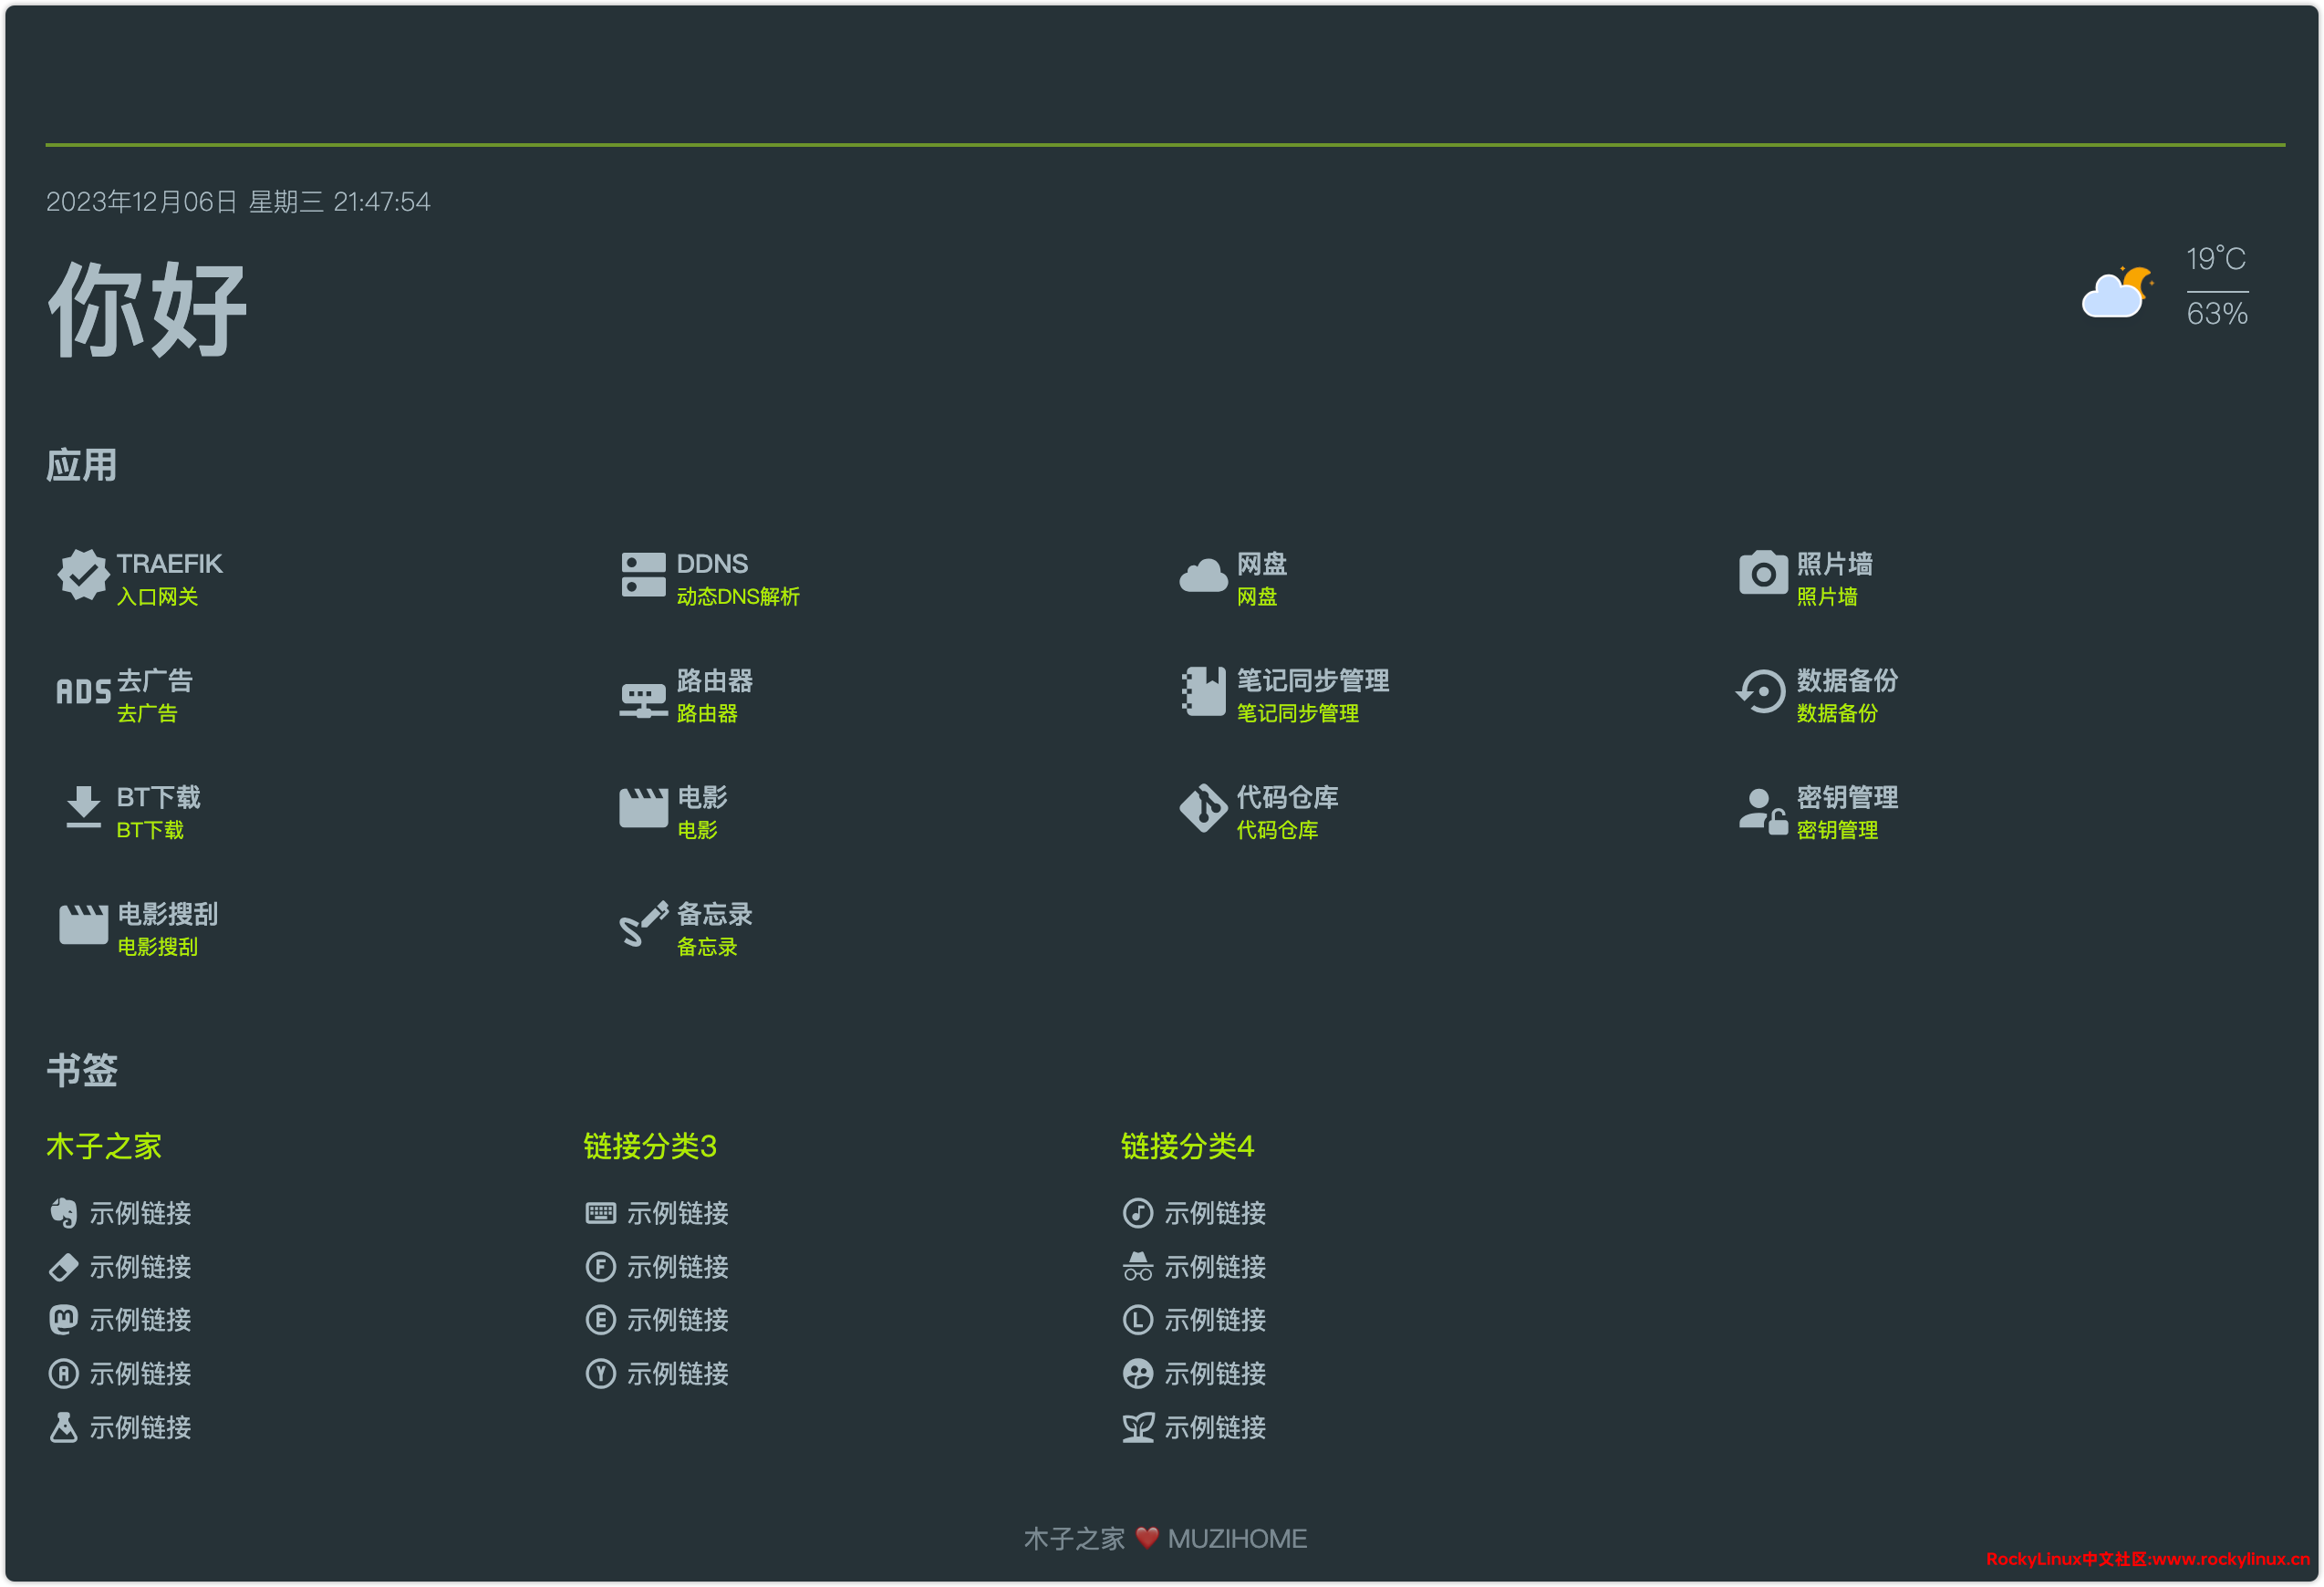
Task: Open the 备忘录 pen icon
Action: coord(643,924)
